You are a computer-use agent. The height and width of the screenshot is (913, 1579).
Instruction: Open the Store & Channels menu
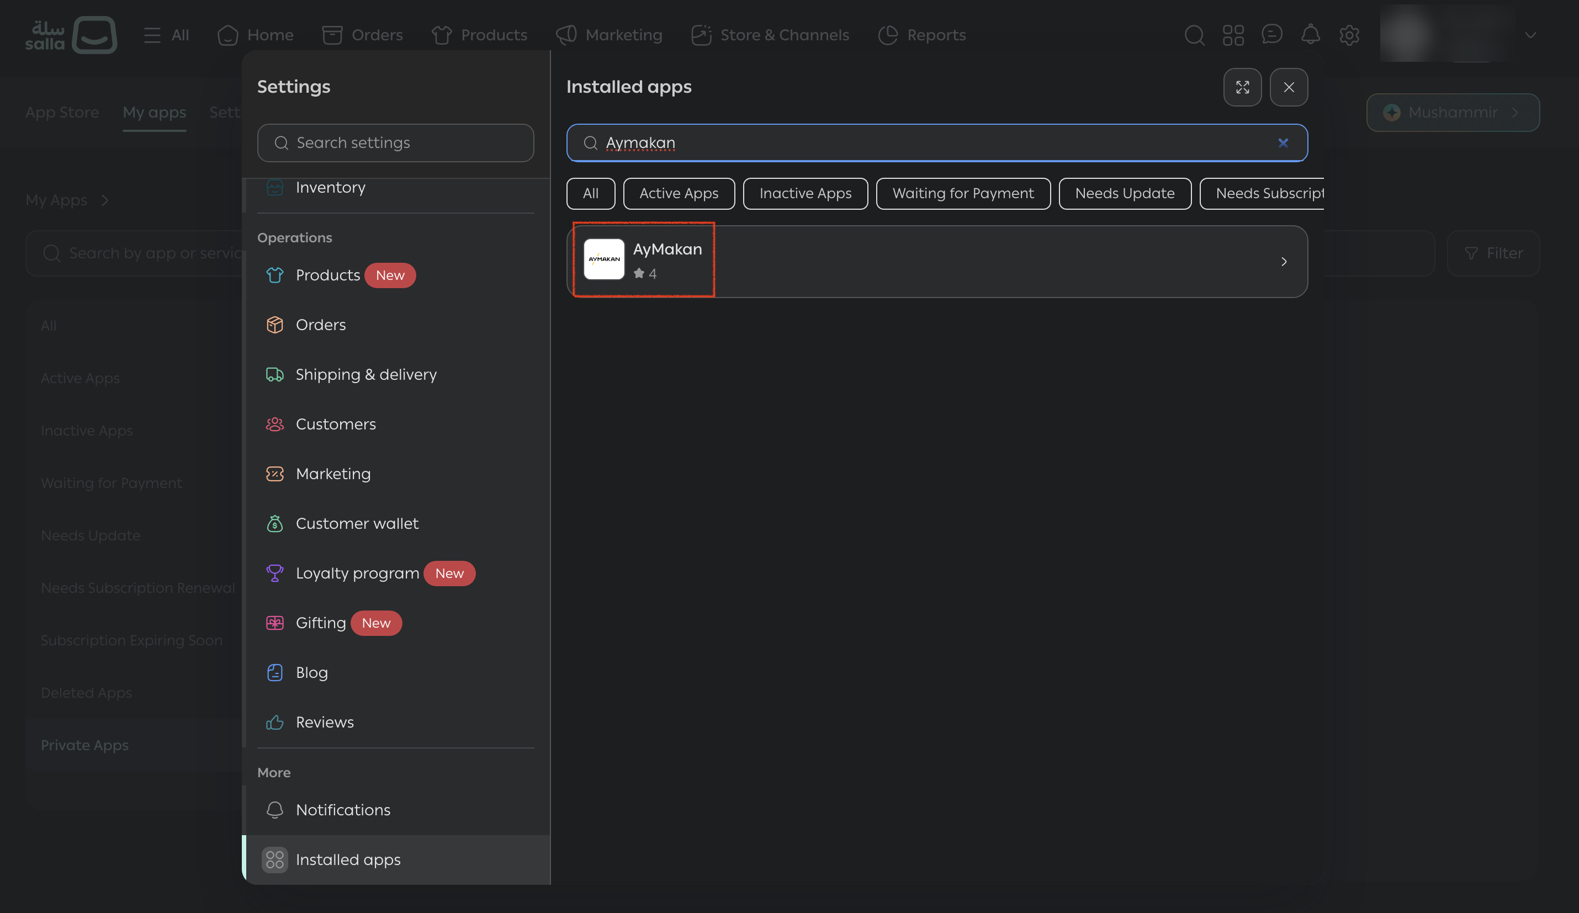(x=770, y=35)
